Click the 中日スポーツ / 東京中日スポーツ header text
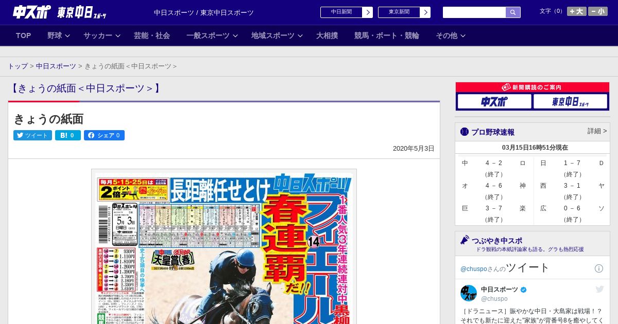The width and height of the screenshot is (618, 324). coord(204,12)
